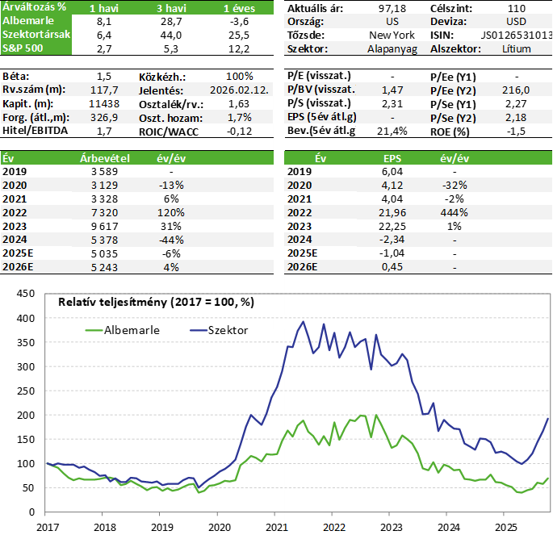The width and height of the screenshot is (553, 535).
Task: Click the P/Ee (Y2) value 216,0
Action: point(515,90)
